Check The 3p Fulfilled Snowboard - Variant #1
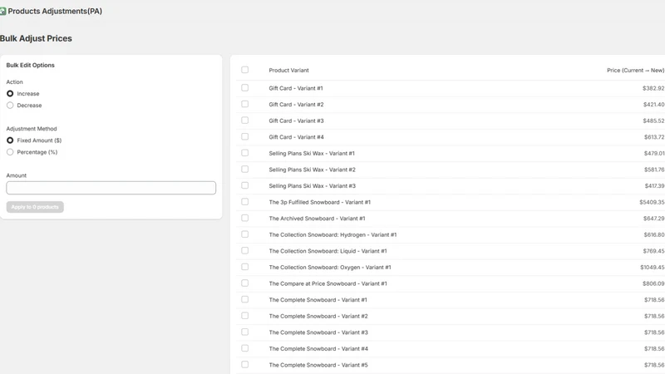This screenshot has width=665, height=374. point(244,202)
